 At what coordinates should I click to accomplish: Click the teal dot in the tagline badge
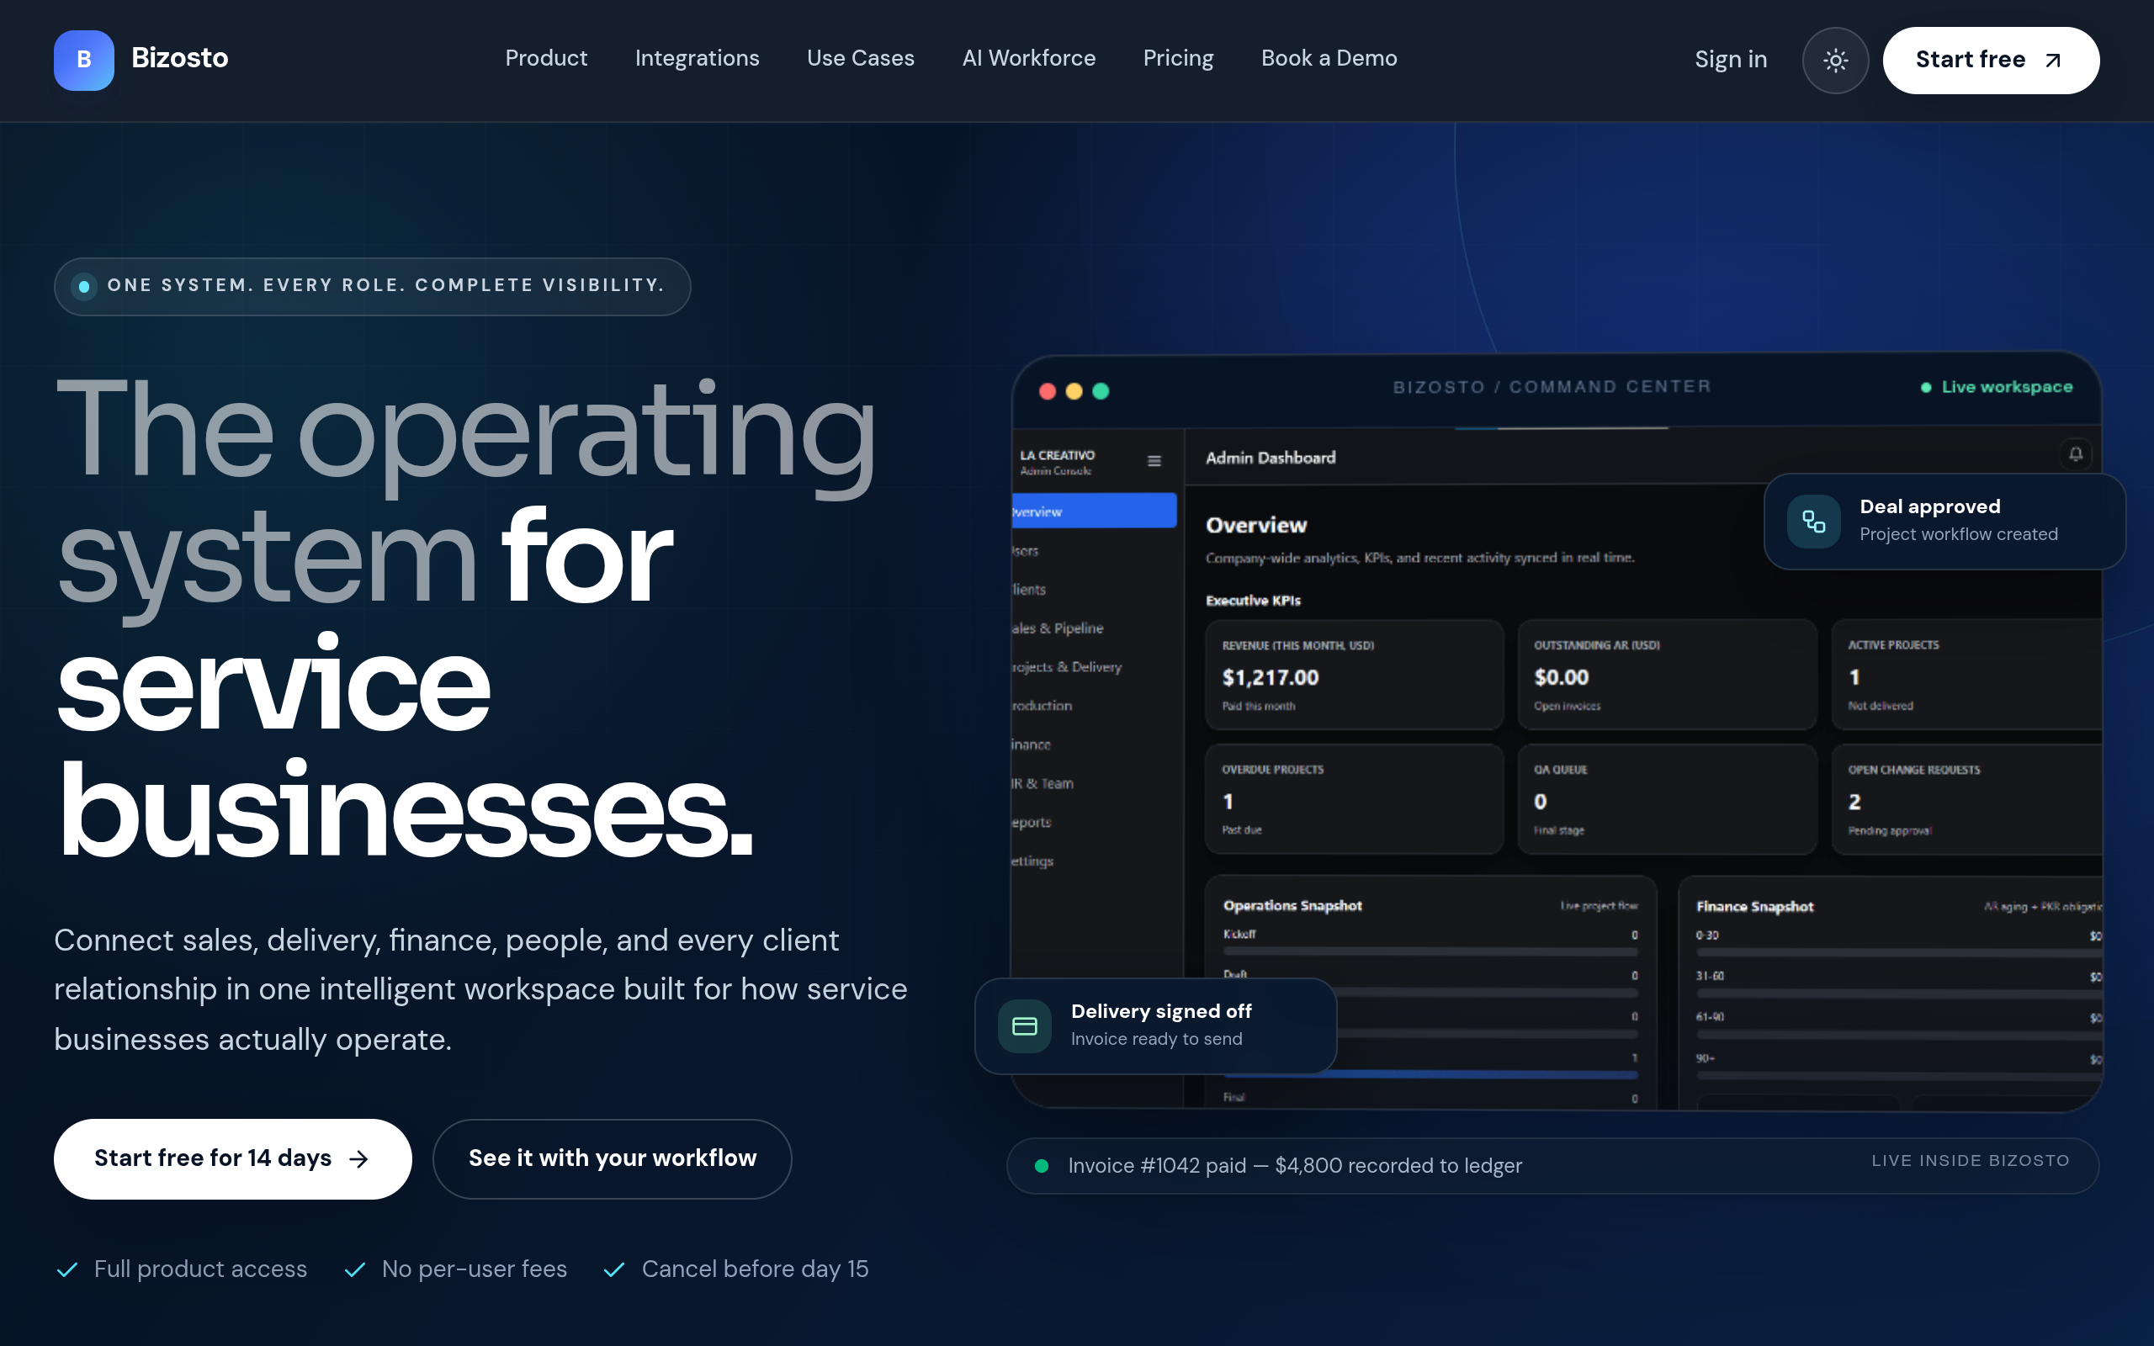(83, 287)
